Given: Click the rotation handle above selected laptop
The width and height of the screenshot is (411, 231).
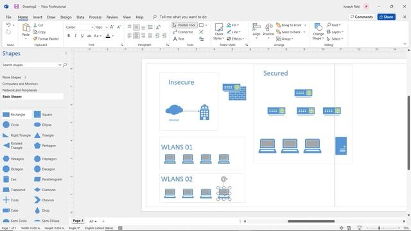Looking at the screenshot, I should tap(223, 179).
